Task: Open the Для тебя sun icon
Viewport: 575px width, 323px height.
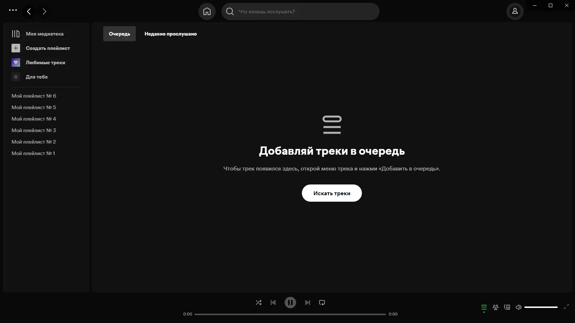Action: 16,77
